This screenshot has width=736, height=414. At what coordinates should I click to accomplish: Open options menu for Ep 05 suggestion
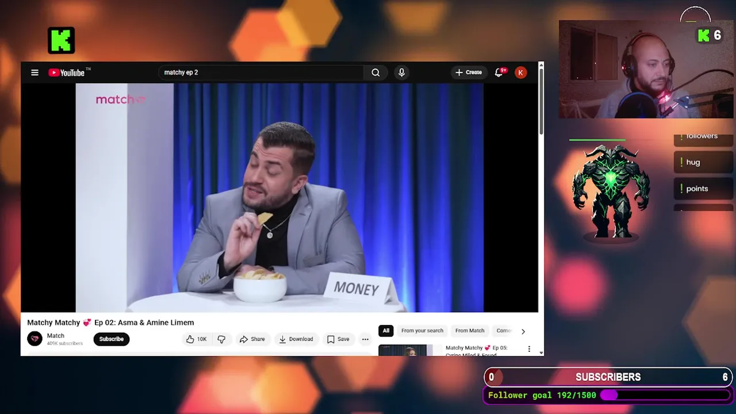click(529, 349)
